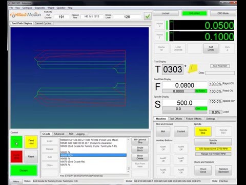
Task: Switch to the Canned Cycles tab
Action: coord(43,23)
